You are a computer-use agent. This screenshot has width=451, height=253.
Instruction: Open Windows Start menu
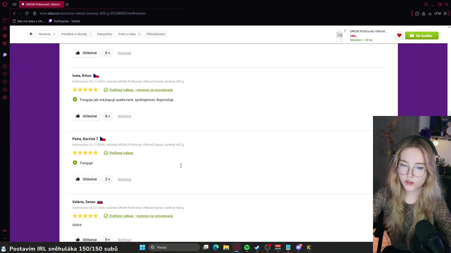(x=142, y=247)
